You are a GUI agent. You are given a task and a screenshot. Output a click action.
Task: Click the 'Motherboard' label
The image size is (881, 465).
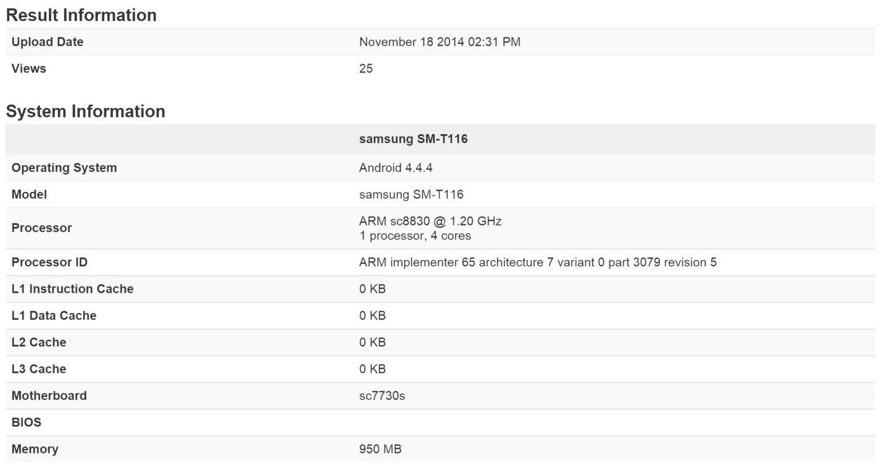tap(49, 396)
